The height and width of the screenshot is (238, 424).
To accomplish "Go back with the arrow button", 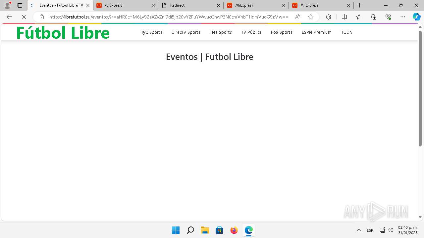I will [9, 17].
